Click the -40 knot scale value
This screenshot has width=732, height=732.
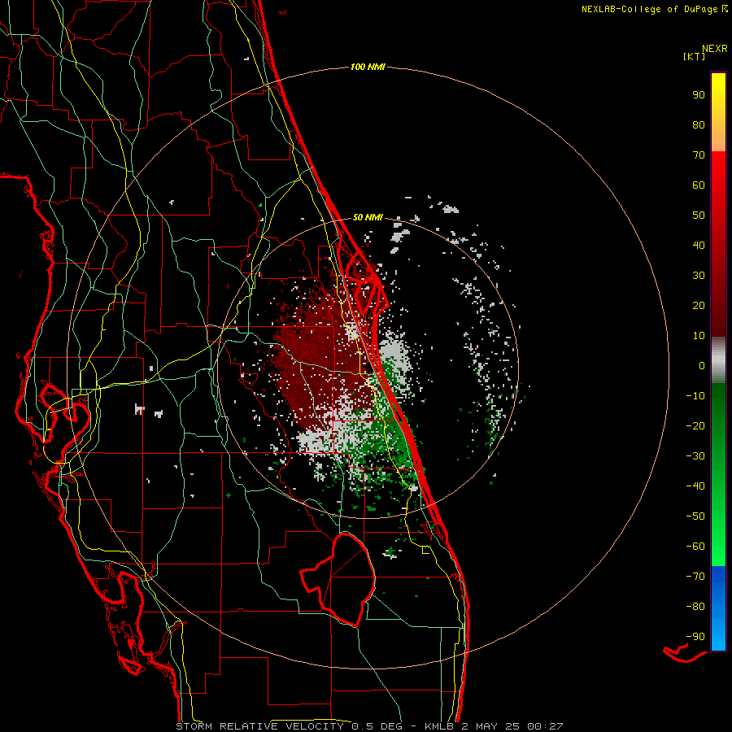(695, 486)
